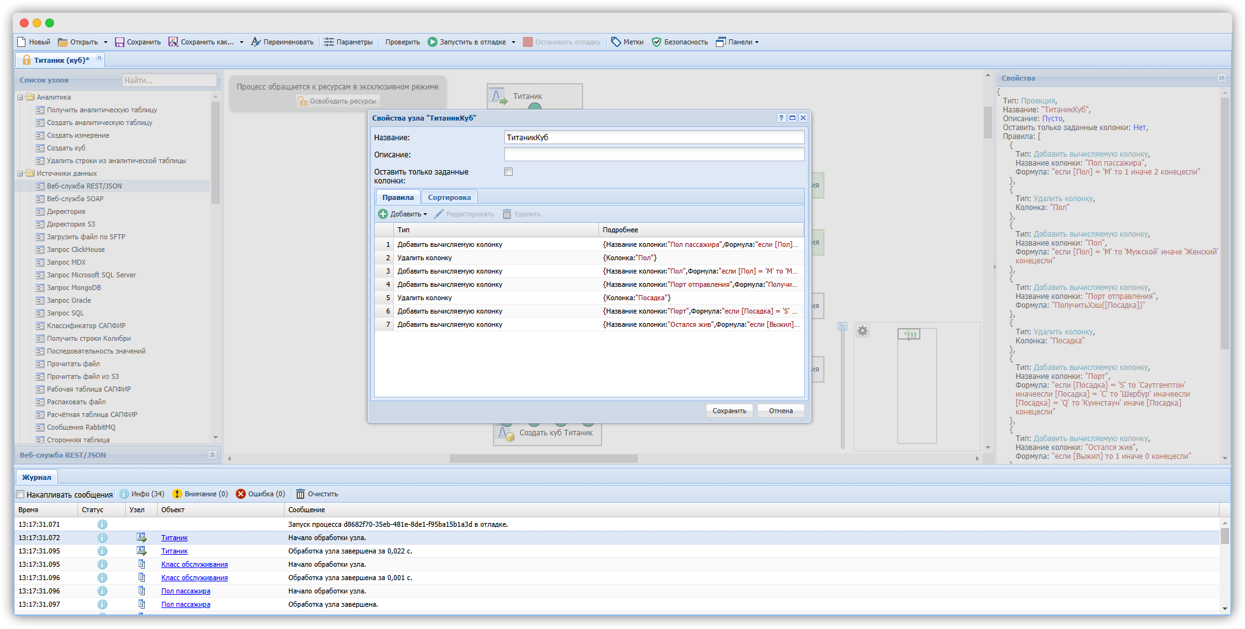Image resolution: width=1245 pixels, height=629 pixels.
Task: Click Освободить ресурсы lock icon
Action: (x=302, y=101)
